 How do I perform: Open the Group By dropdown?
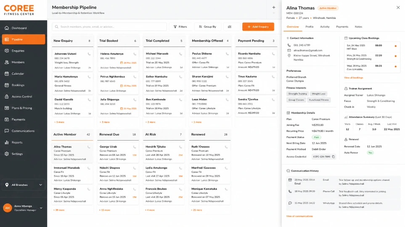pos(208,26)
